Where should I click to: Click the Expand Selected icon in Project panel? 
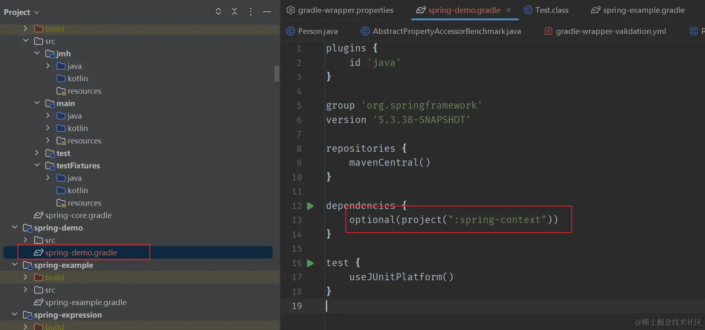tap(218, 12)
